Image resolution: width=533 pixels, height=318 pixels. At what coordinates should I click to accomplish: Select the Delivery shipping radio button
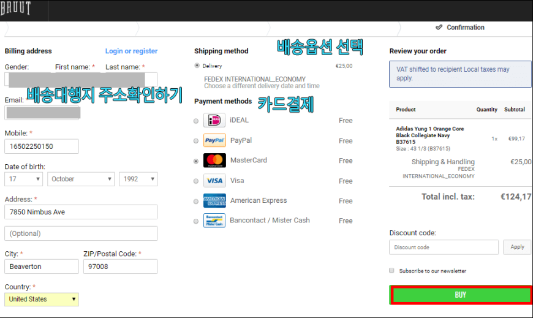pyautogui.click(x=197, y=66)
